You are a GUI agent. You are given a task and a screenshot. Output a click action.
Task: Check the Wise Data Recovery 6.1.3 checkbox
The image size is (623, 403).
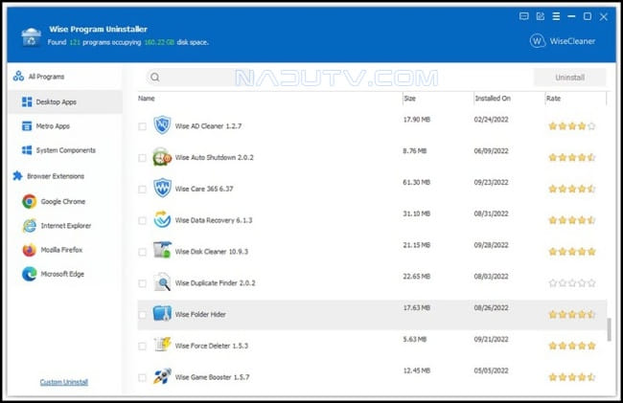tap(142, 220)
